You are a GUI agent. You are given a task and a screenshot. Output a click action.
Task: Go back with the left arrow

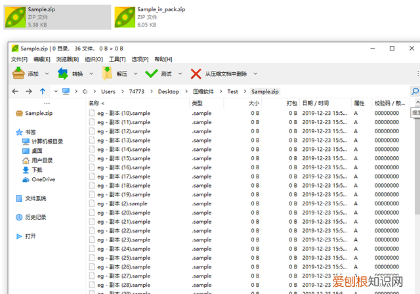pos(15,91)
